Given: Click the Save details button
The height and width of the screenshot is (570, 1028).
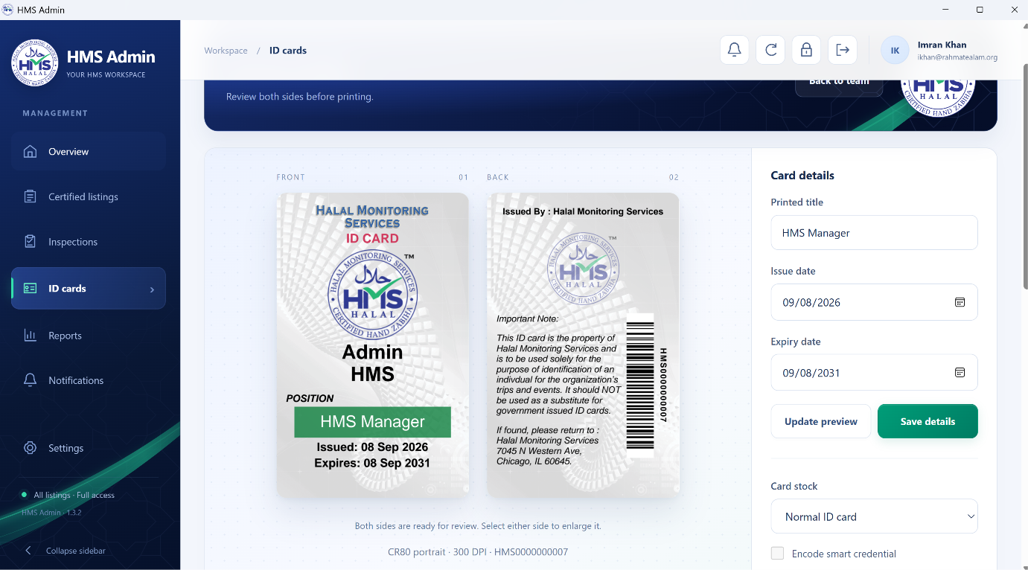Looking at the screenshot, I should [x=928, y=421].
